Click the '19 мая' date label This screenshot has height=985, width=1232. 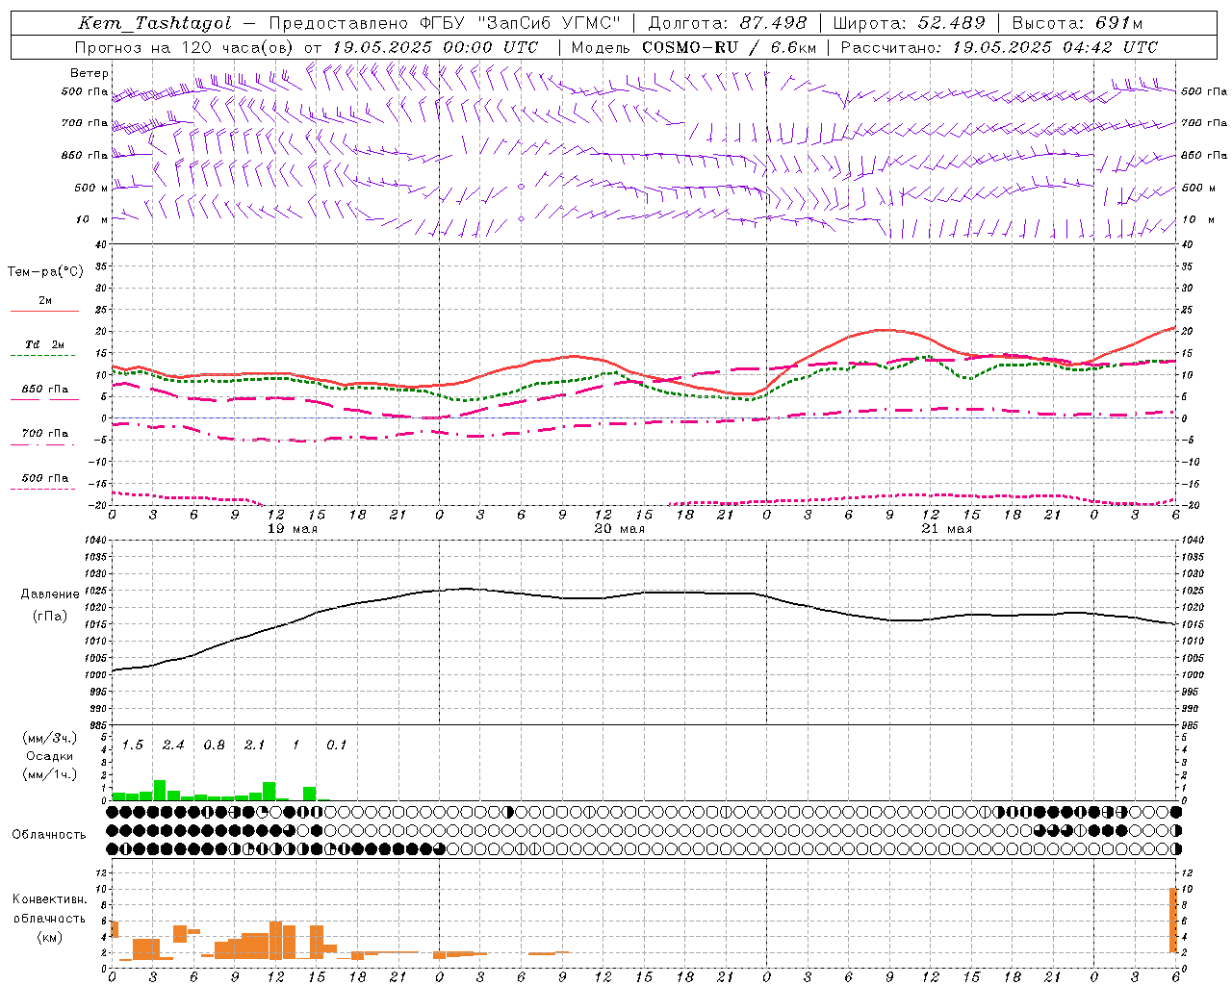[x=293, y=529]
